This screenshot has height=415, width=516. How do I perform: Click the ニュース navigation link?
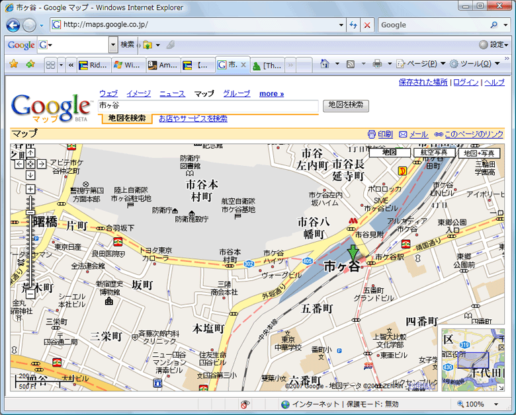pos(172,93)
